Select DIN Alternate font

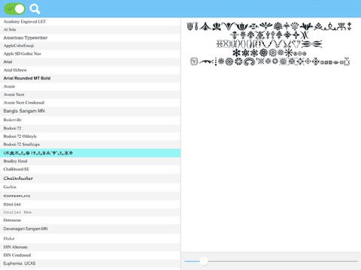[x=90, y=247]
